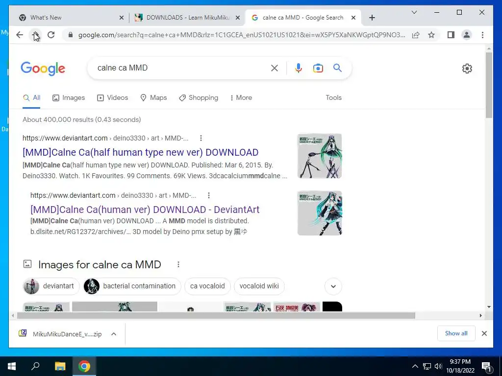
Task: Click the Chrome taskbar icon
Action: 84,366
